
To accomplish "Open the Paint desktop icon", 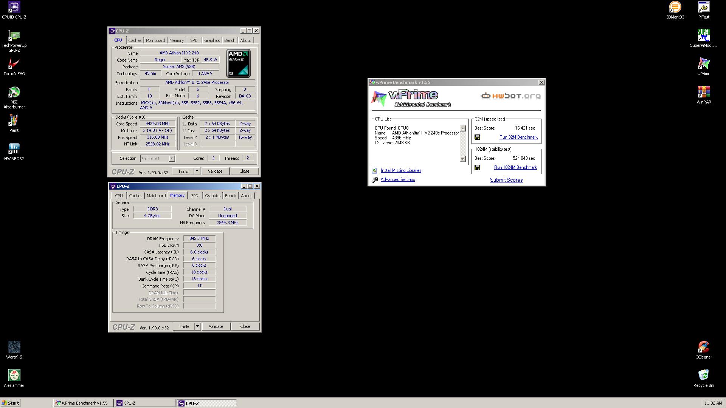I will point(14,124).
